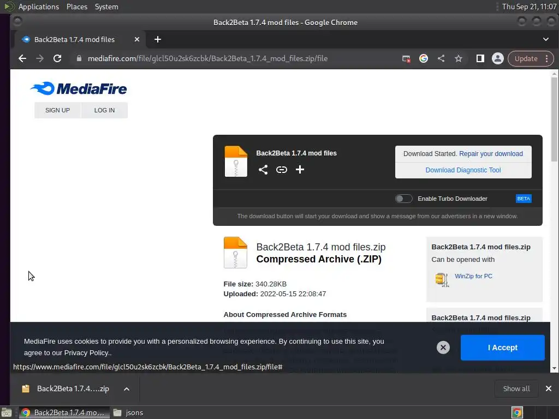Open a new tab with plus button

pos(158,39)
